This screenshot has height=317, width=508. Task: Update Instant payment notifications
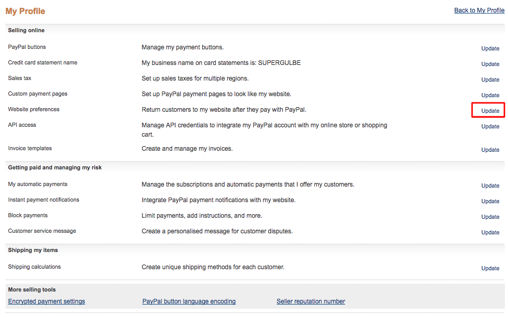click(x=490, y=201)
